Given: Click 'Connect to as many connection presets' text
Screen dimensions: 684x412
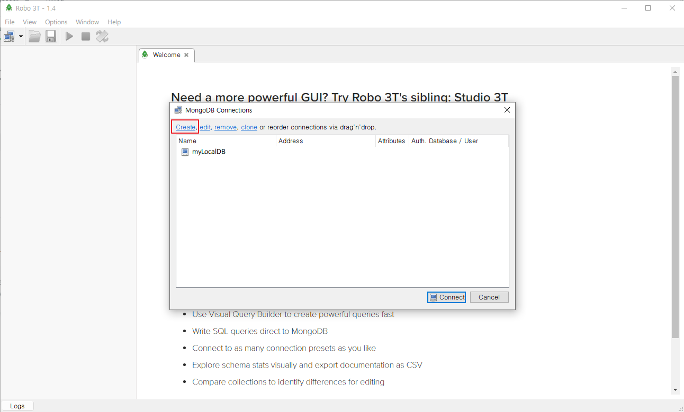Looking at the screenshot, I should [x=284, y=348].
